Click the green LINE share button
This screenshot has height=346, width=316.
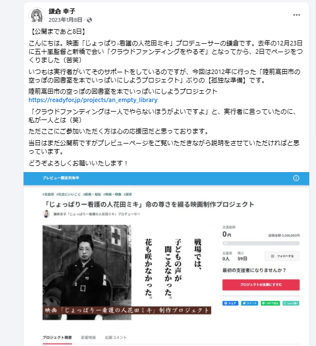[x=270, y=303]
